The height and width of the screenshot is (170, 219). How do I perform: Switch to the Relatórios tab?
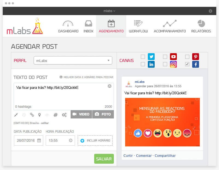[x=201, y=26]
